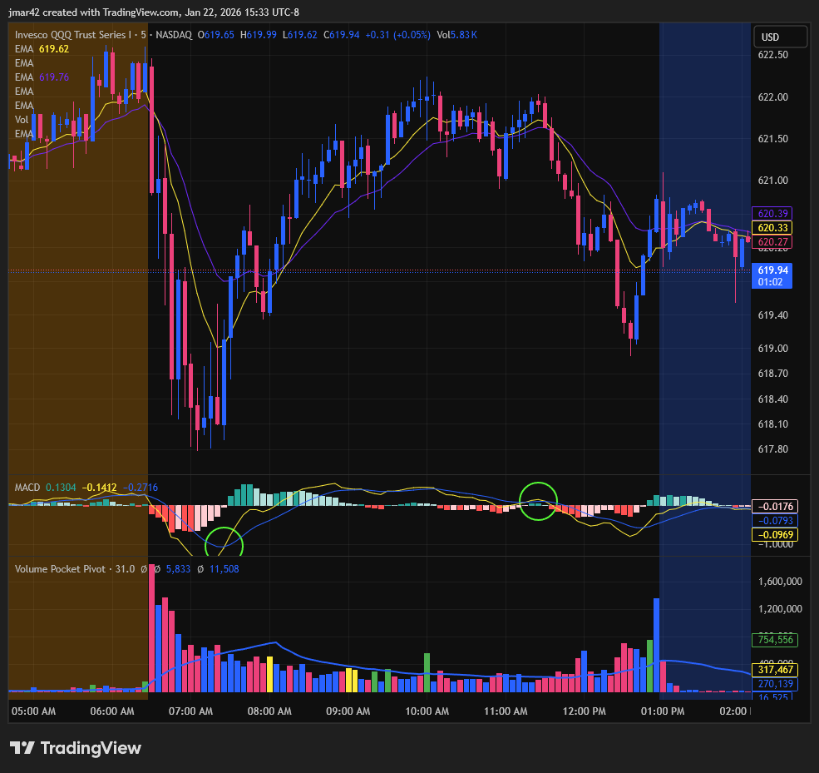Expand the MACD indicator legend
Screen dimensions: 819x773
pos(28,487)
